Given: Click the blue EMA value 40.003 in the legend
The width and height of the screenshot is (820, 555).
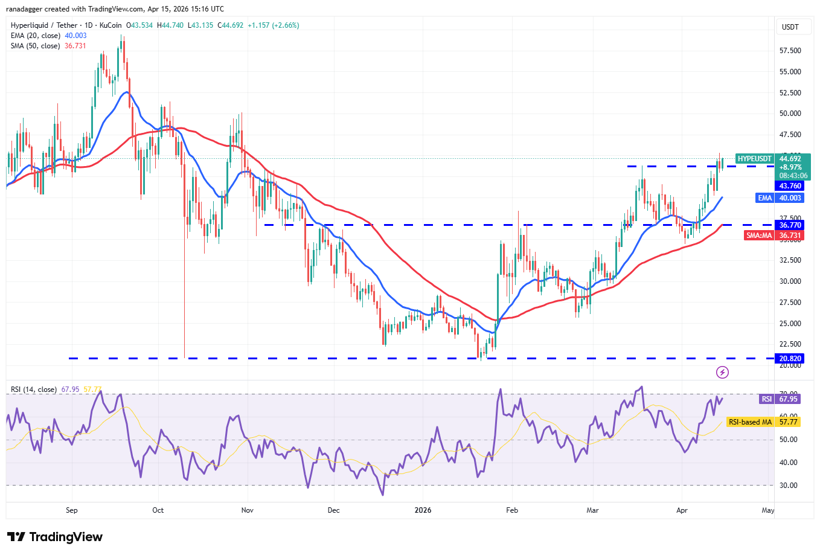Looking at the screenshot, I should [x=75, y=36].
